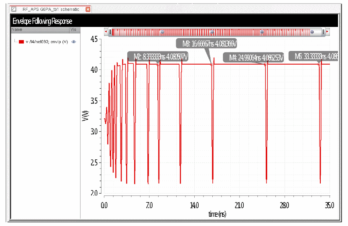This screenshot has height=226, width=348.
Task: Grab the left handle of zoom strip
Action: click(110, 31)
